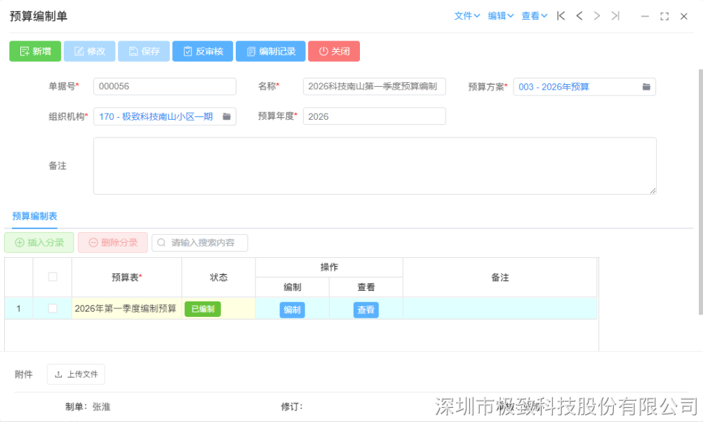Screen dimensions: 703x422
Task: Click the vertical scrollbar on the right
Action: pyautogui.click(x=701, y=193)
